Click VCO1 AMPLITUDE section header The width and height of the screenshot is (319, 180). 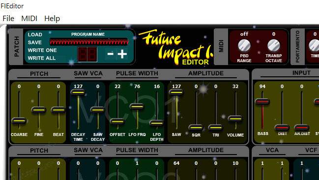(206, 73)
